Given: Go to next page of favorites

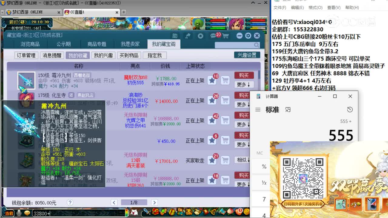Looking at the screenshot, I should tap(154, 203).
